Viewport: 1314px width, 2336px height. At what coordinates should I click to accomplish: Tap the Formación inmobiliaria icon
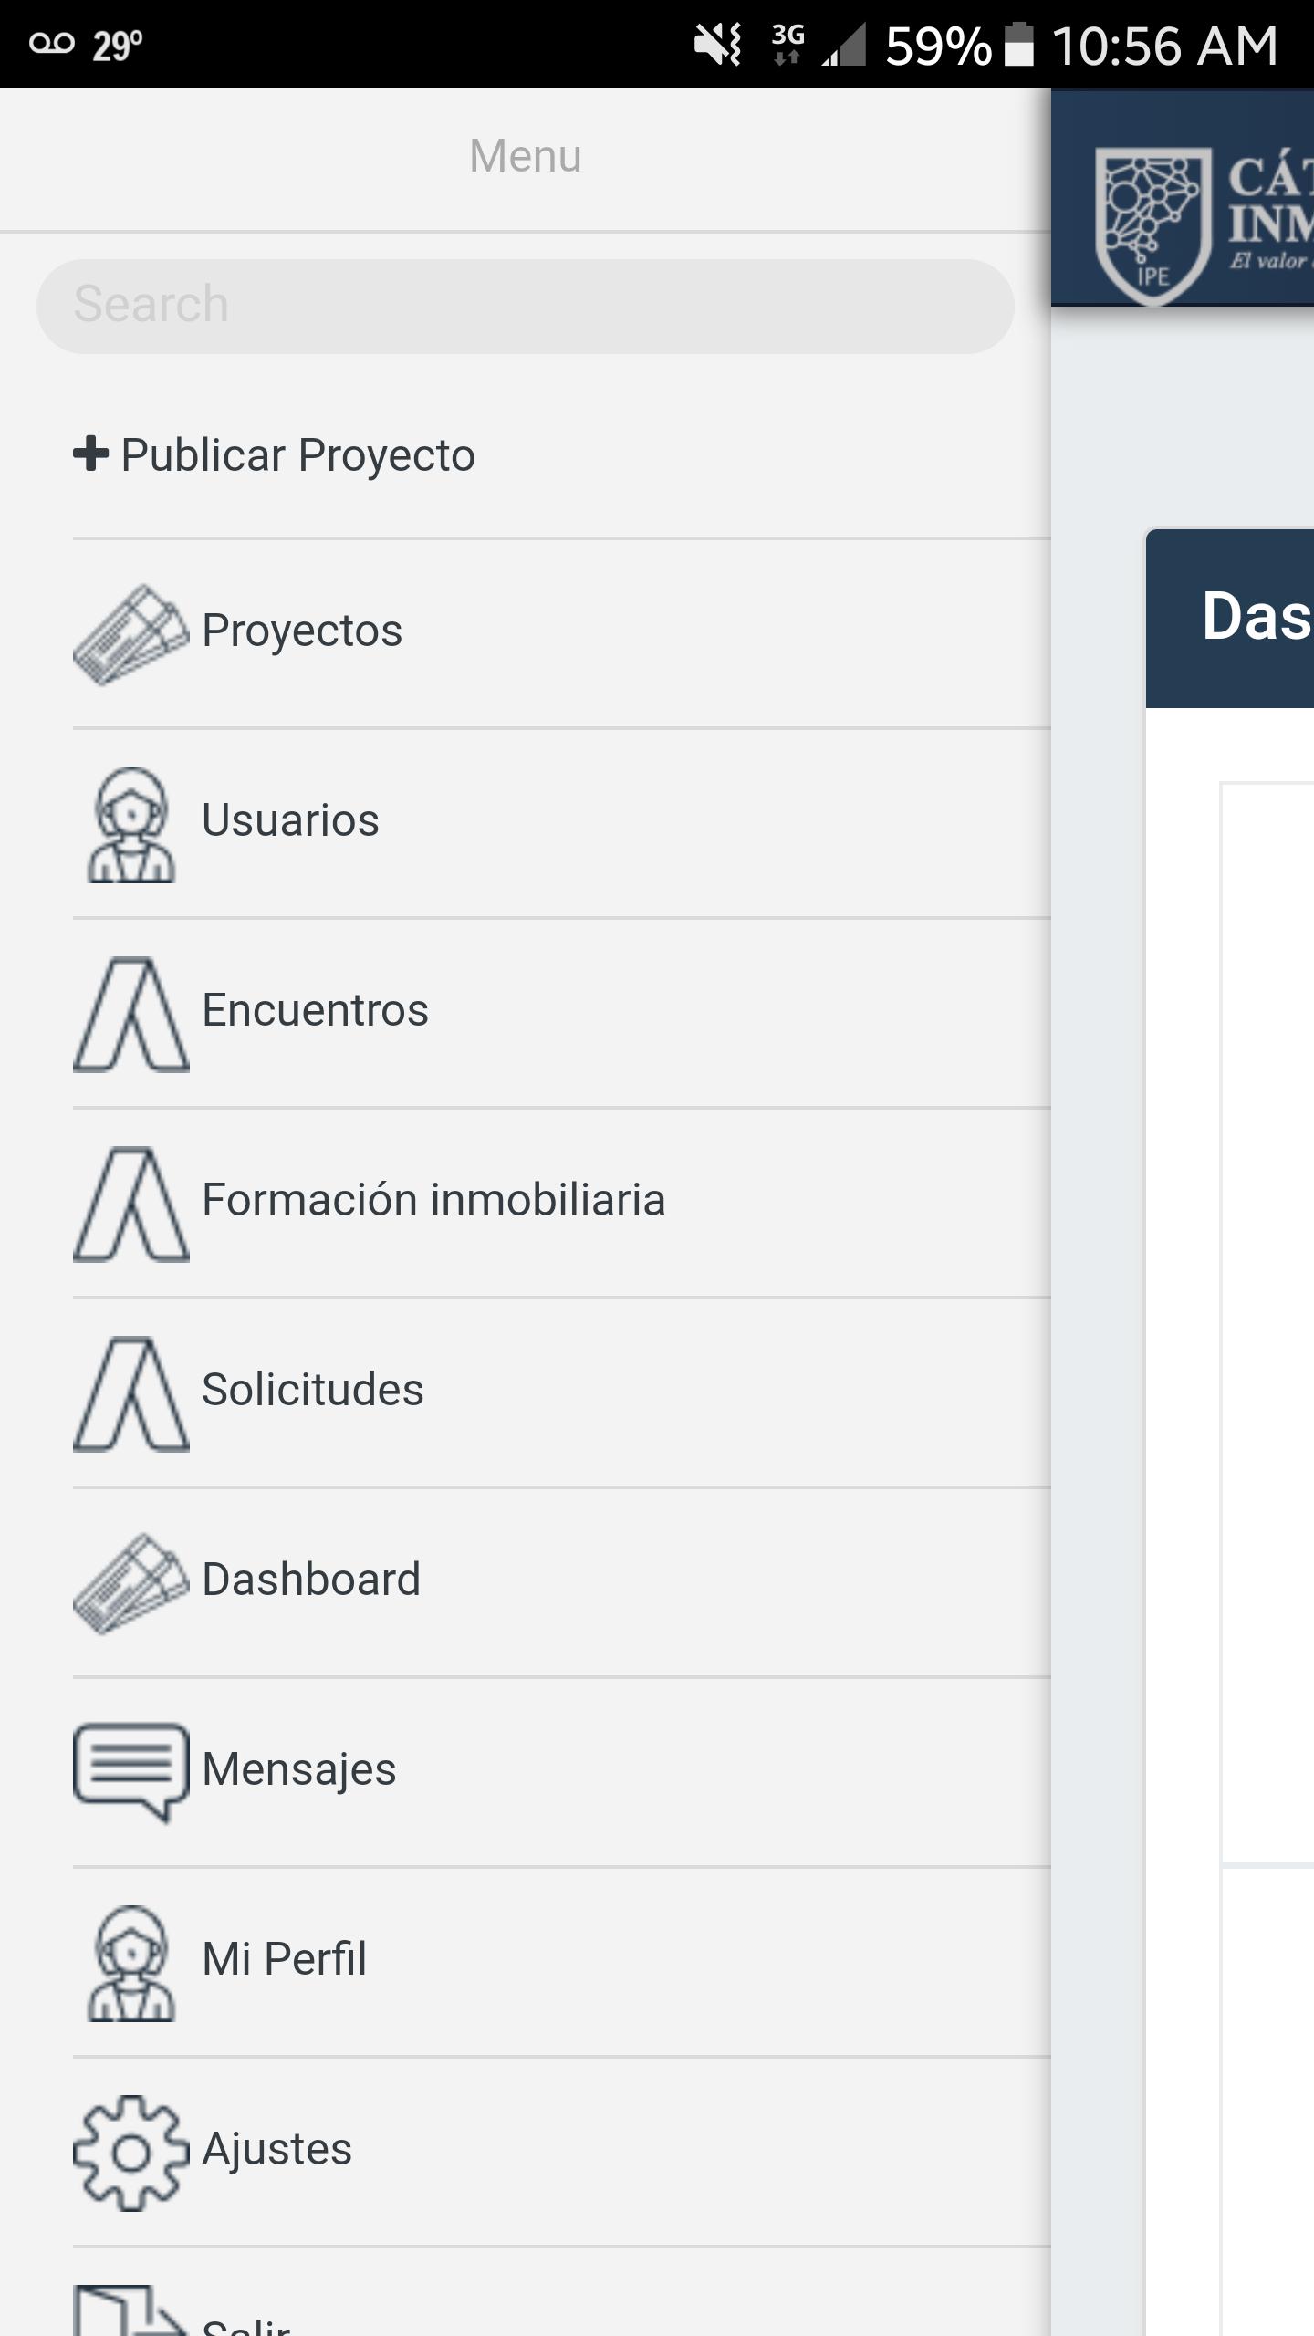131,1204
